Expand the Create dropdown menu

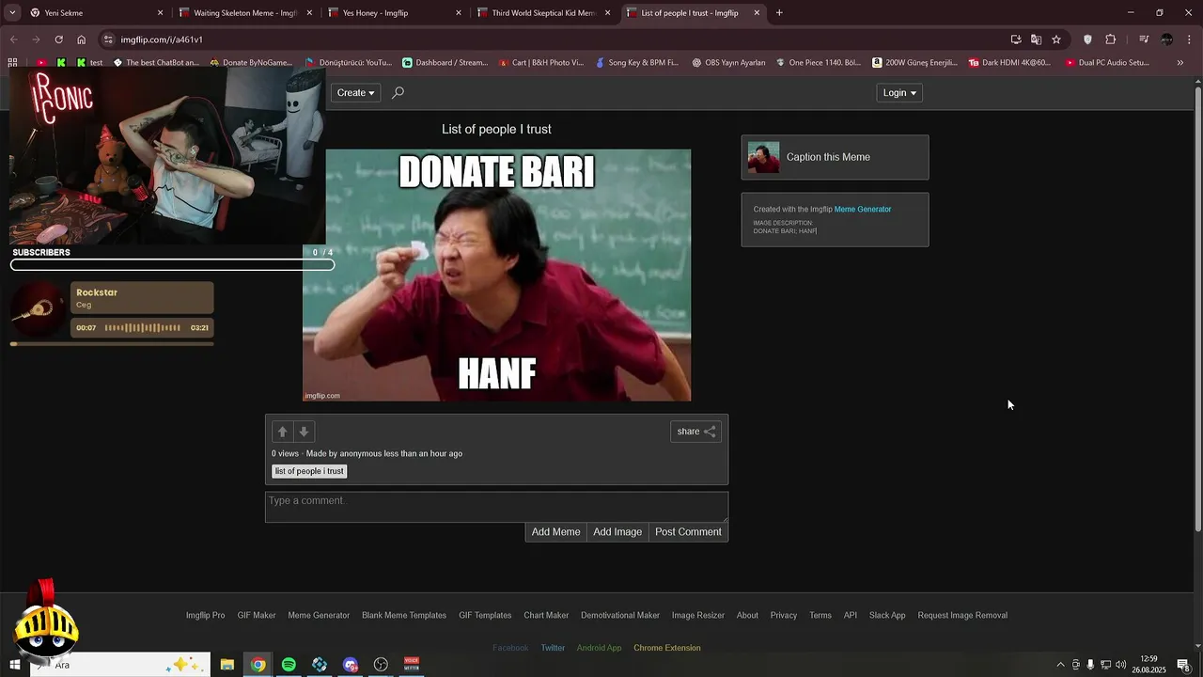pos(355,92)
